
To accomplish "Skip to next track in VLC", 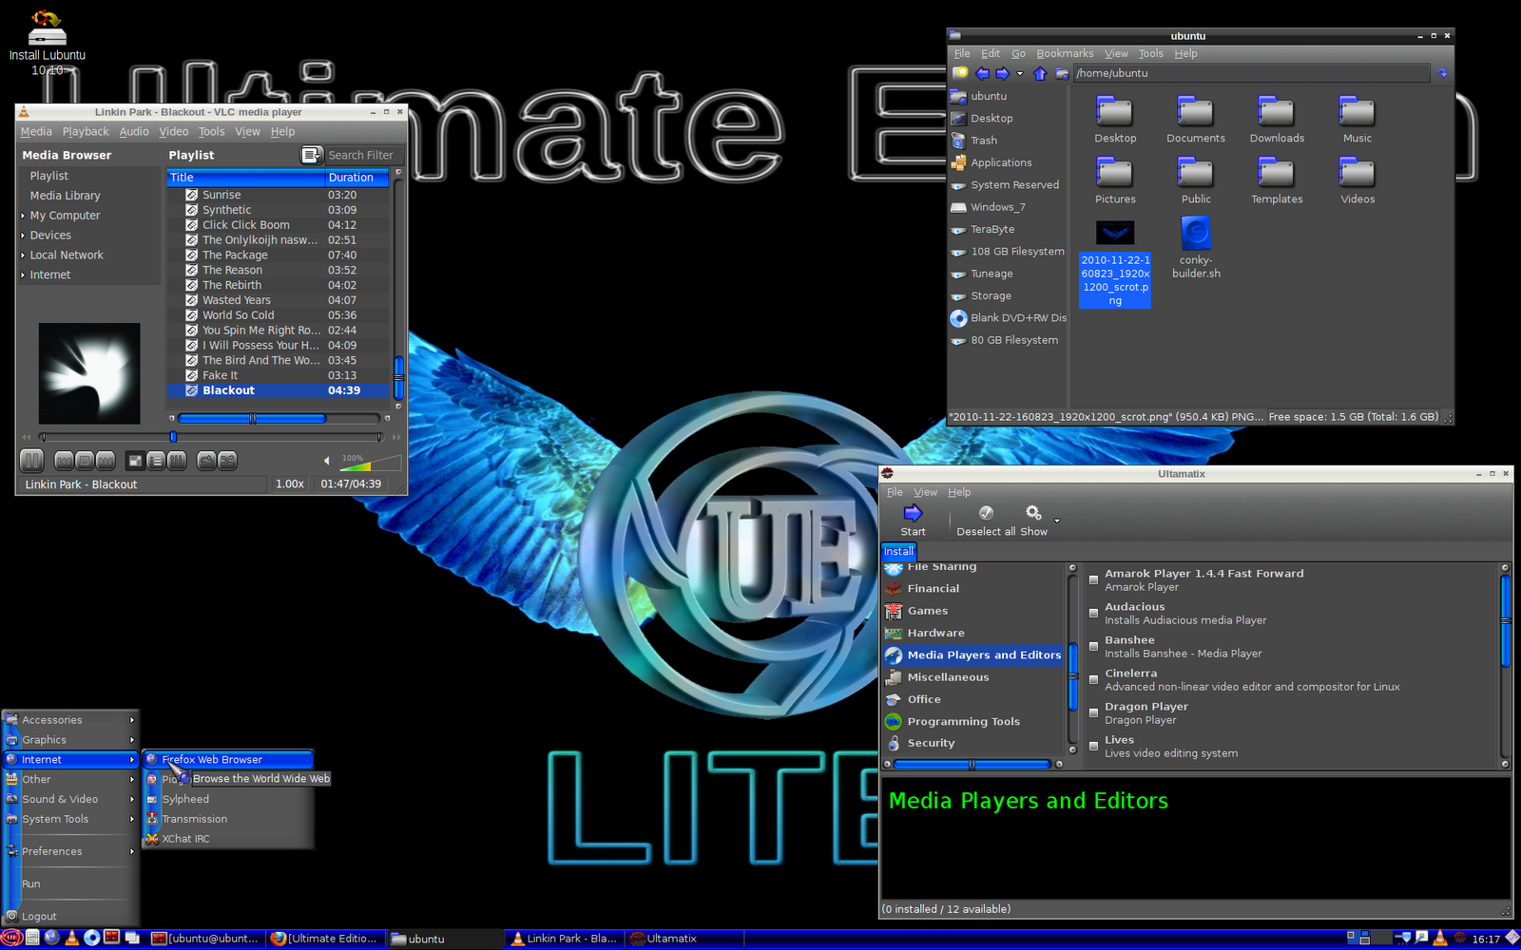I will (x=106, y=461).
